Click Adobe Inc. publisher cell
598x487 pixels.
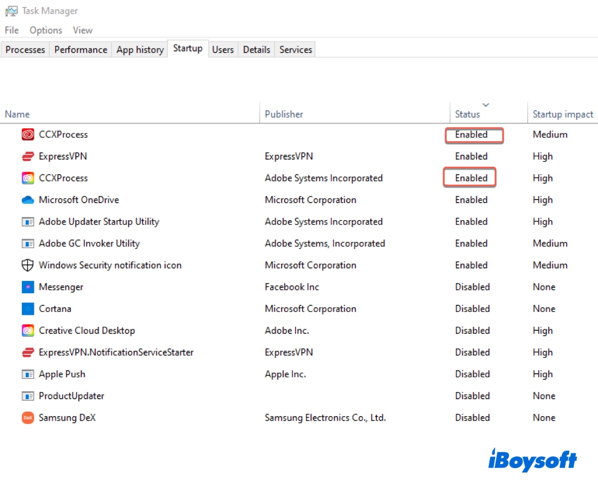point(287,330)
